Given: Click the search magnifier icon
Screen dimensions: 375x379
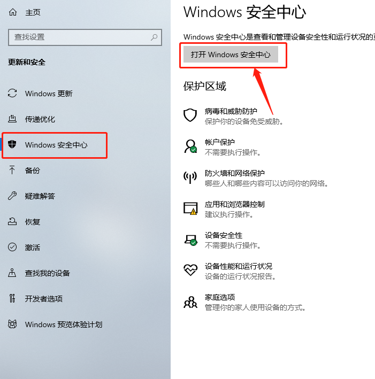Looking at the screenshot, I should (154, 37).
